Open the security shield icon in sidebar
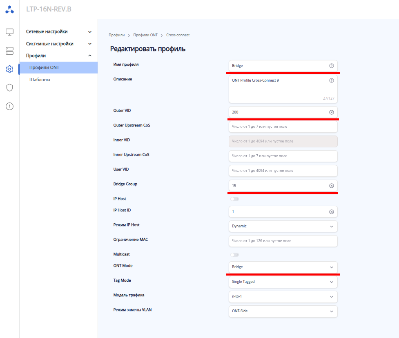This screenshot has width=399, height=338. tap(9, 87)
